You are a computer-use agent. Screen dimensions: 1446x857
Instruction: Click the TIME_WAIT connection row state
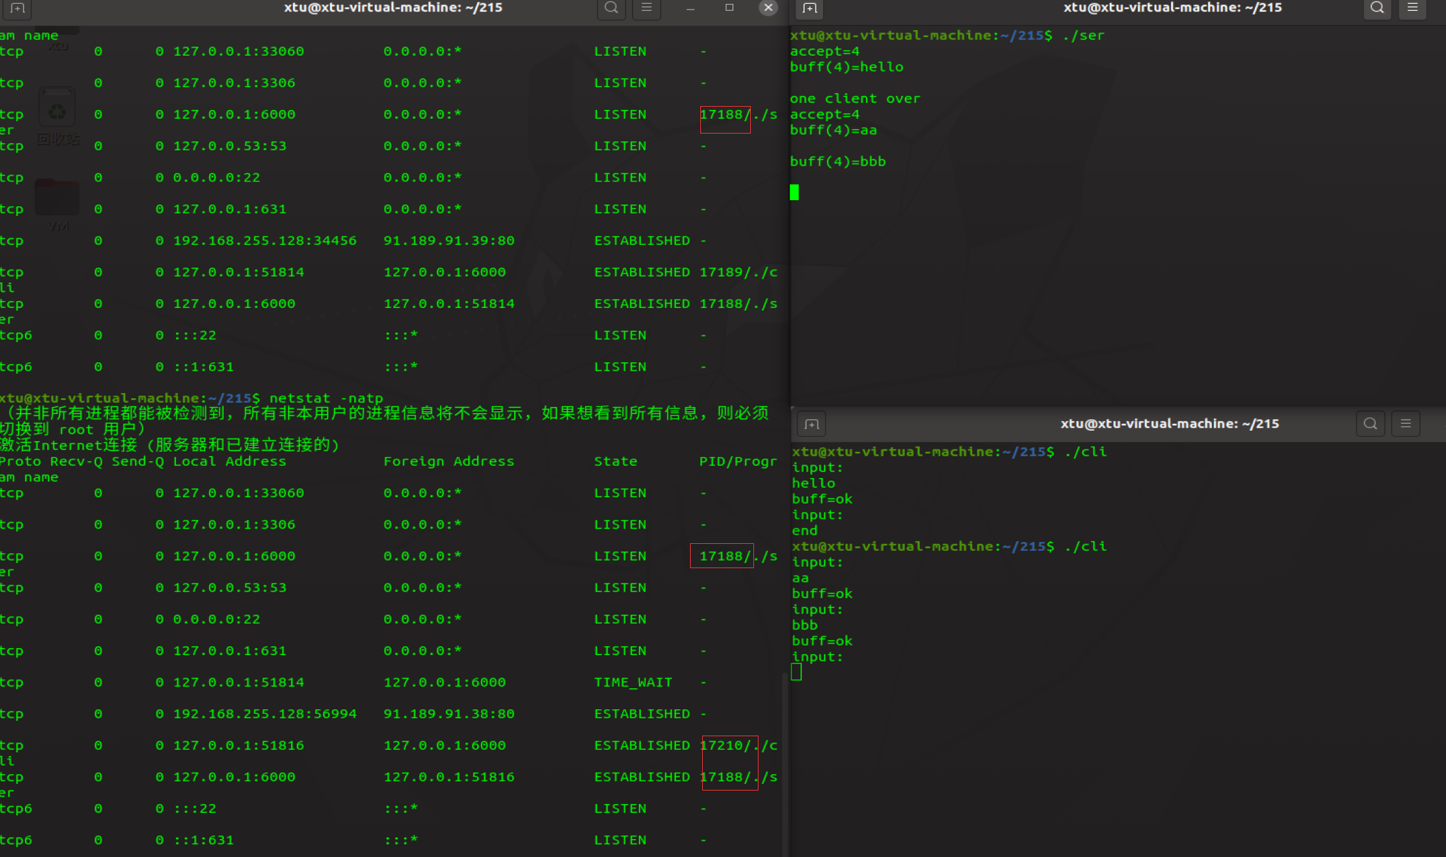633,683
